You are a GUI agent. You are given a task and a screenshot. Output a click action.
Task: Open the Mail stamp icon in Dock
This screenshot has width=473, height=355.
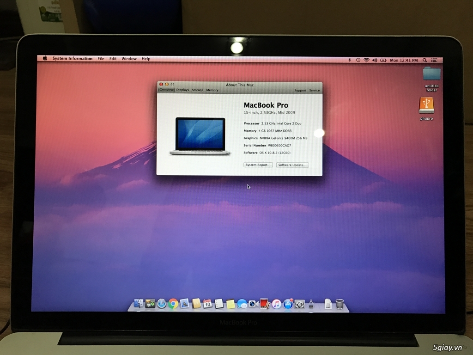click(x=184, y=304)
